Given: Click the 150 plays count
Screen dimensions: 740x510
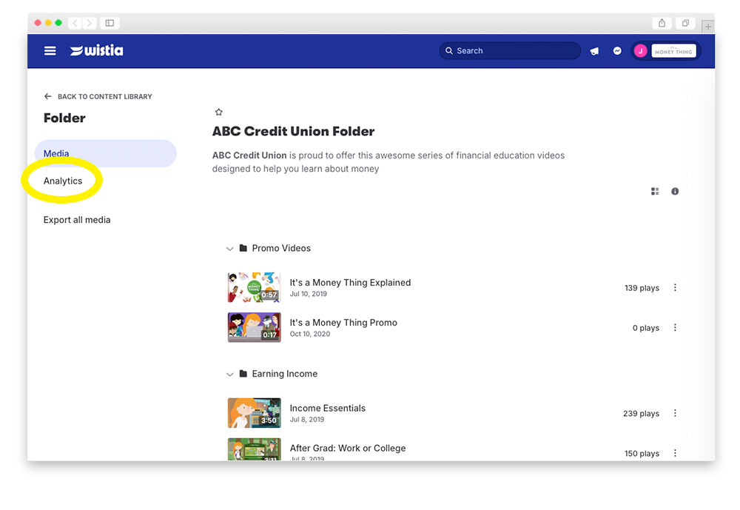Looking at the screenshot, I should 642,453.
